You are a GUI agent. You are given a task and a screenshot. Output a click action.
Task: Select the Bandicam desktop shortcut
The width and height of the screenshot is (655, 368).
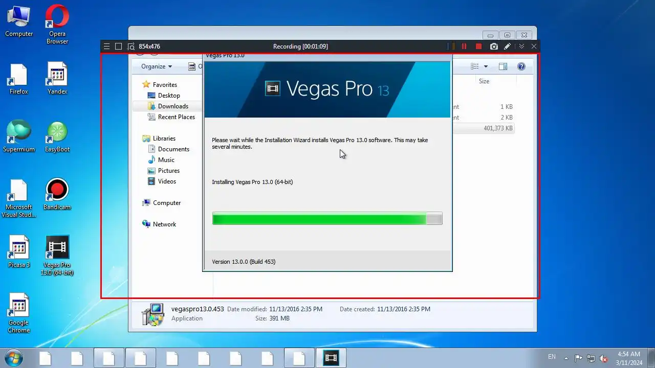click(x=57, y=194)
